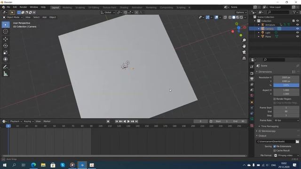This screenshot has height=169, width=301.
Task: Select the Scale tool
Action: tap(6, 53)
